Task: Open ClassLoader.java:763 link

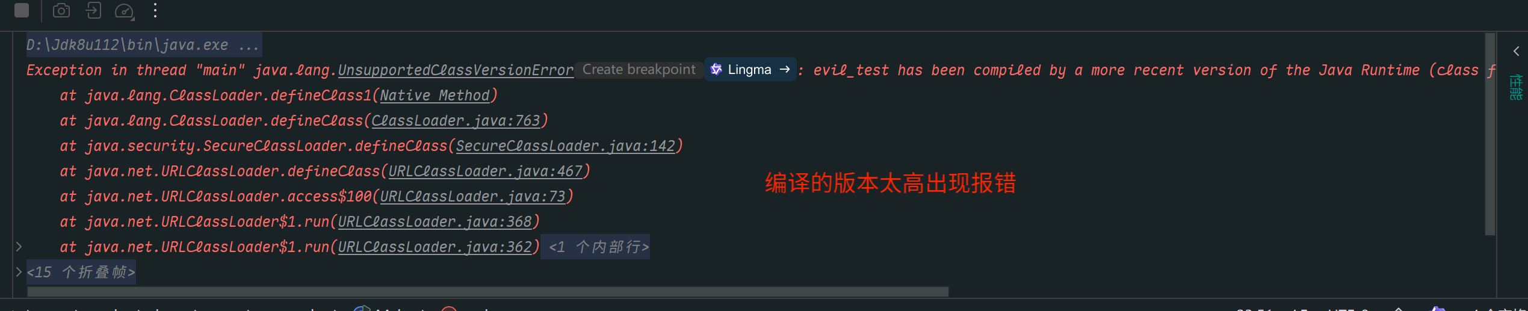Action: click(456, 121)
